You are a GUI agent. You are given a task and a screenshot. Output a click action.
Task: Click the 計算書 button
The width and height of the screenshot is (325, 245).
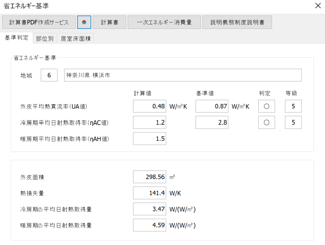109,22
